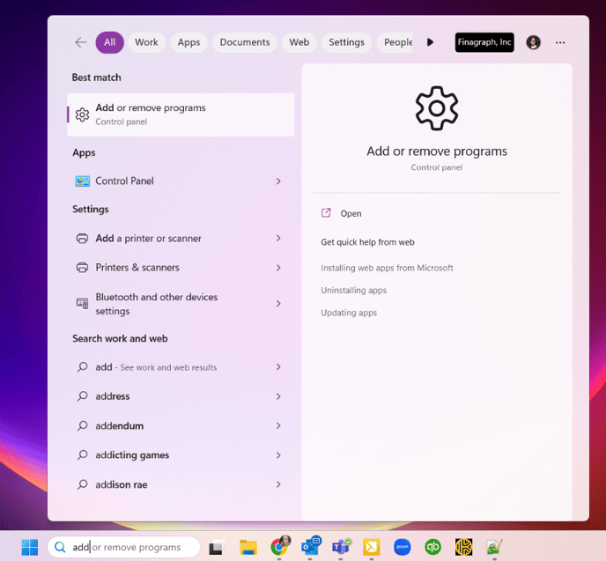Select the 'address' search suggestion

(181, 396)
